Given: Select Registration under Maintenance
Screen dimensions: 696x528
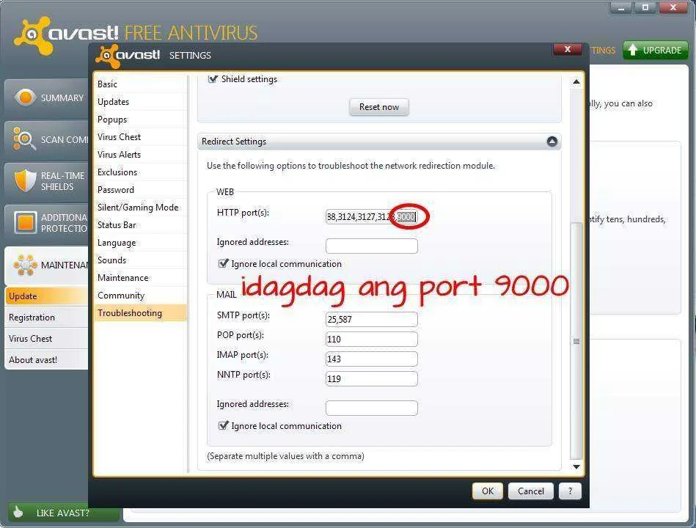Looking at the screenshot, I should click(47, 318).
